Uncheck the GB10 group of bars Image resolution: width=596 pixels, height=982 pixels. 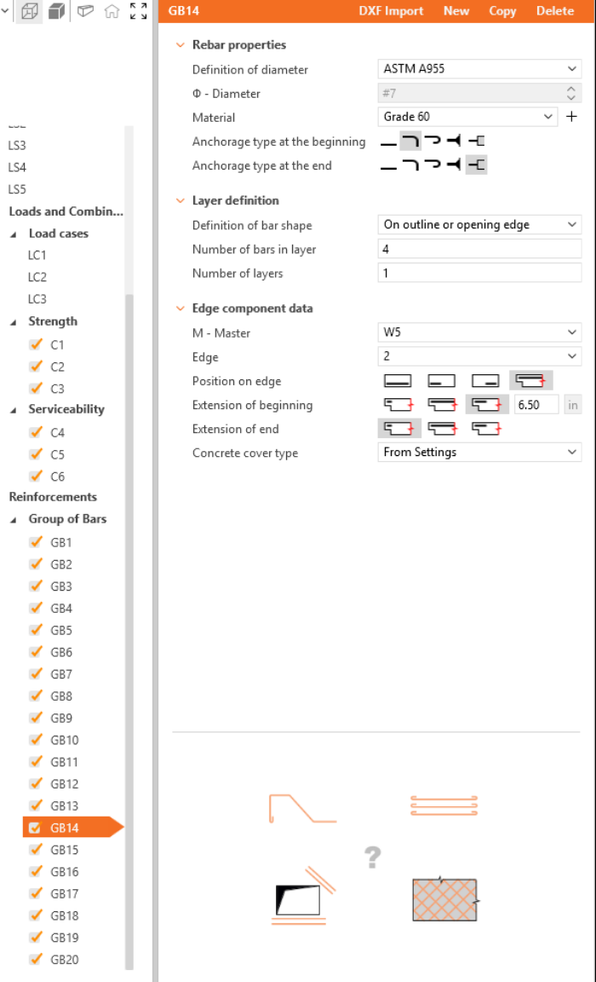(36, 740)
